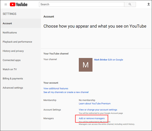Click managers watch history note text
152x131 pixels.
pos(107,124)
